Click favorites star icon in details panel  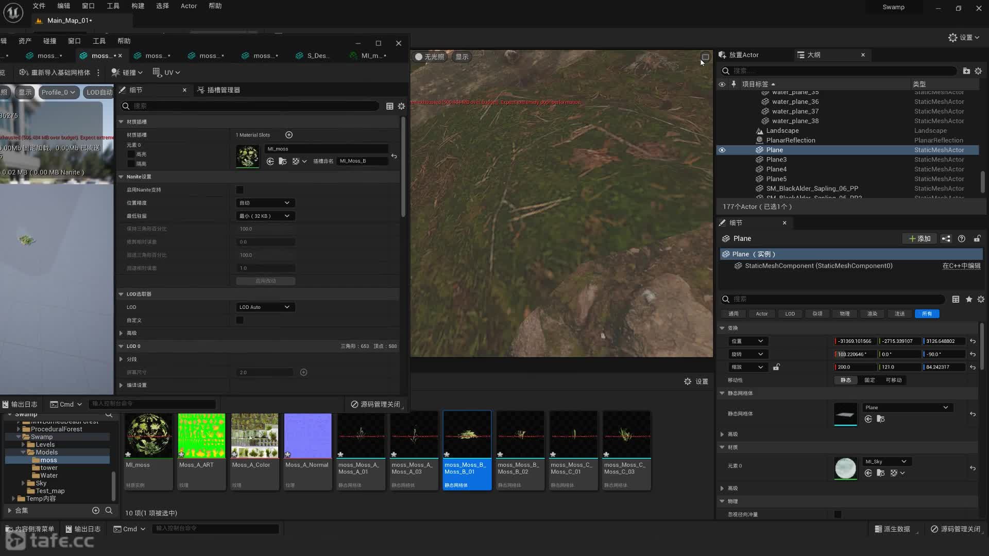point(969,300)
